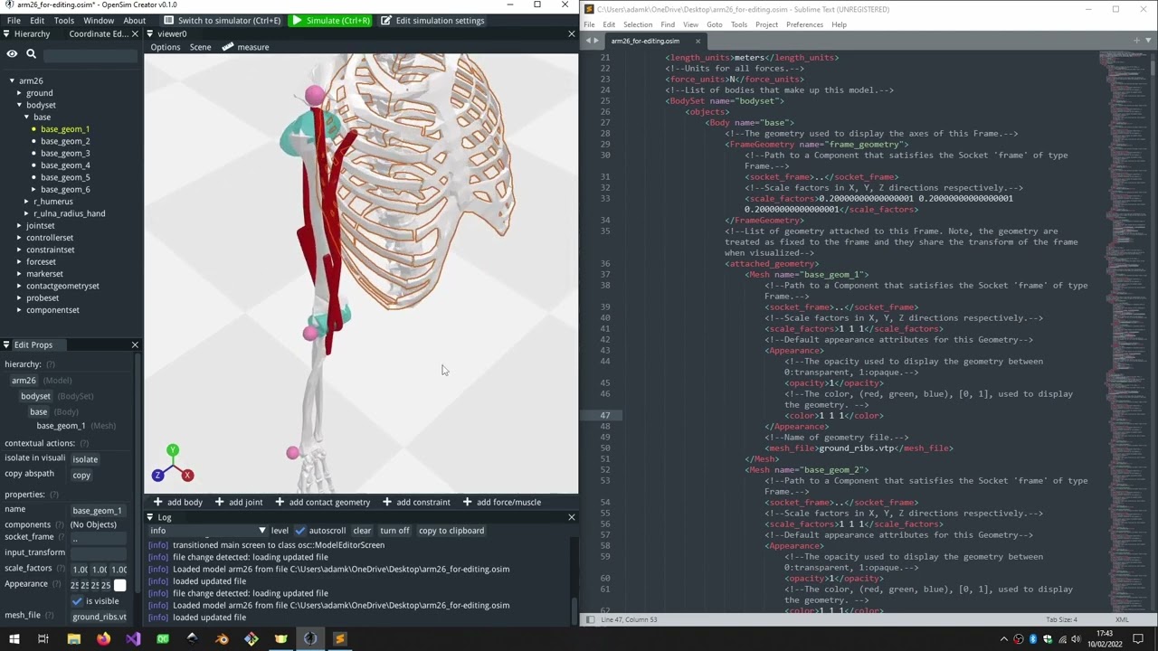
Task: Close the Edit Props panel
Action: click(x=135, y=344)
